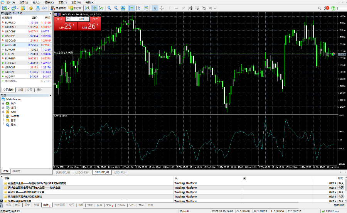
Task: Select GBPUSD row in Market Watch
Action: [11, 27]
